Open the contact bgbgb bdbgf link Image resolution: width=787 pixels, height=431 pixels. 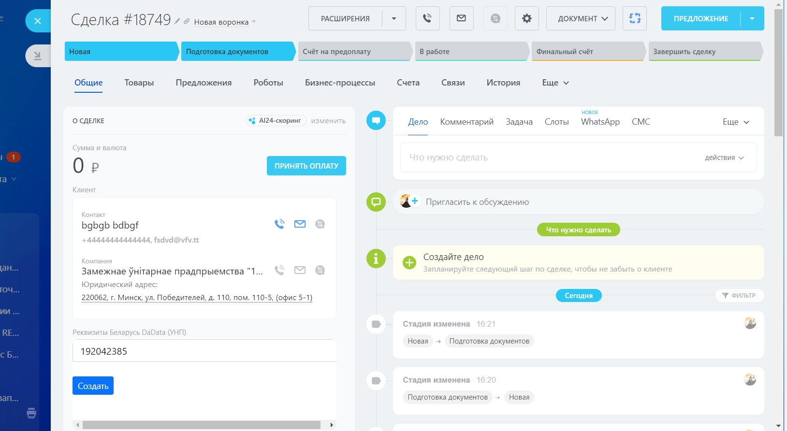[x=110, y=225]
